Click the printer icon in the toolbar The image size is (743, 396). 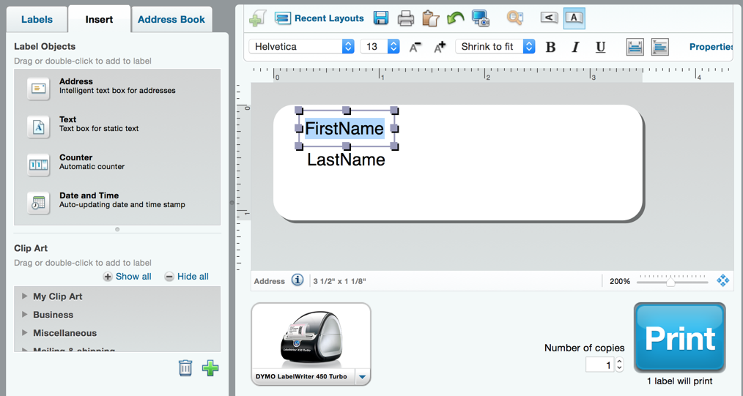tap(406, 18)
